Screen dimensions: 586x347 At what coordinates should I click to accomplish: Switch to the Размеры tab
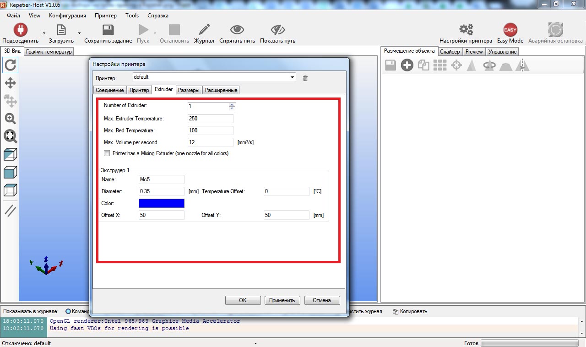[189, 90]
